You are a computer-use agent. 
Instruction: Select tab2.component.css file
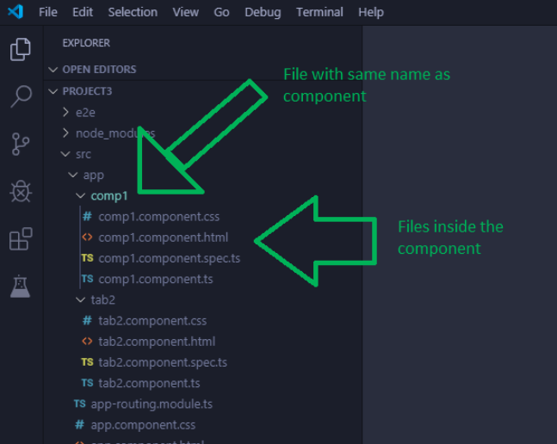pyautogui.click(x=152, y=321)
